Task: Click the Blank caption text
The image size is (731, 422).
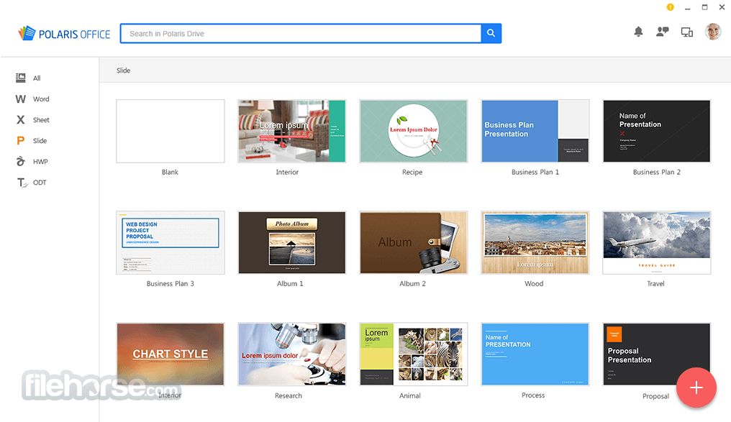Action: (x=170, y=172)
